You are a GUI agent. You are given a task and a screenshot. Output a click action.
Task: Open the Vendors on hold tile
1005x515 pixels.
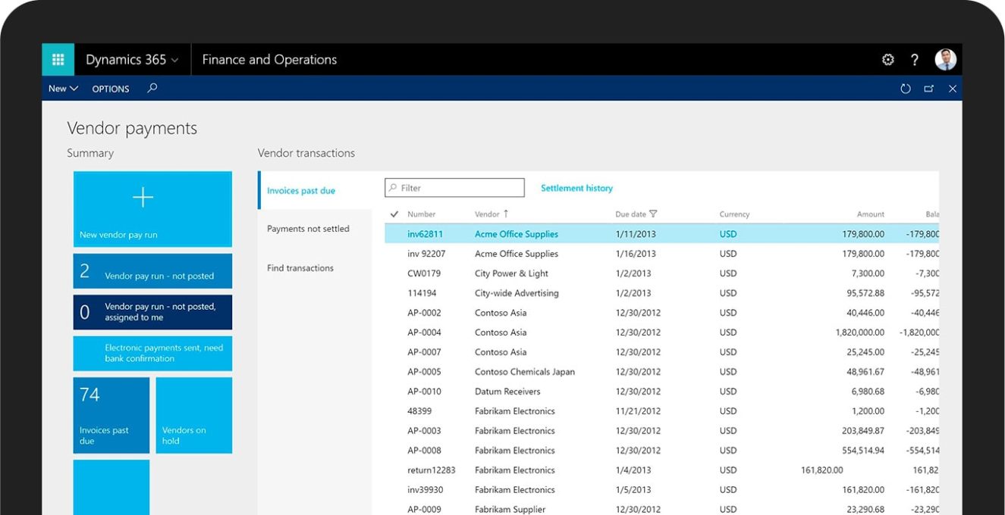194,415
